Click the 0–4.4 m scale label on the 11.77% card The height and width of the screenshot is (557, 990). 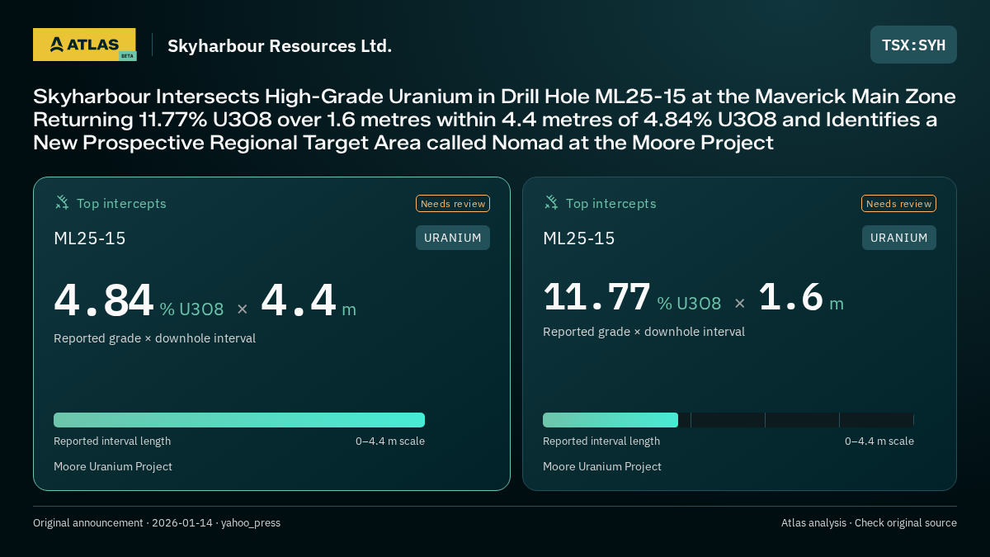(879, 441)
